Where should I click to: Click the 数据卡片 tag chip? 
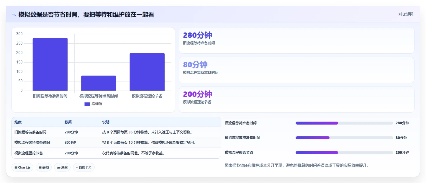click(x=84, y=167)
